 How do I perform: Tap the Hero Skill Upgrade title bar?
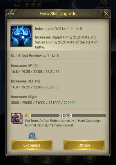(x=58, y=14)
